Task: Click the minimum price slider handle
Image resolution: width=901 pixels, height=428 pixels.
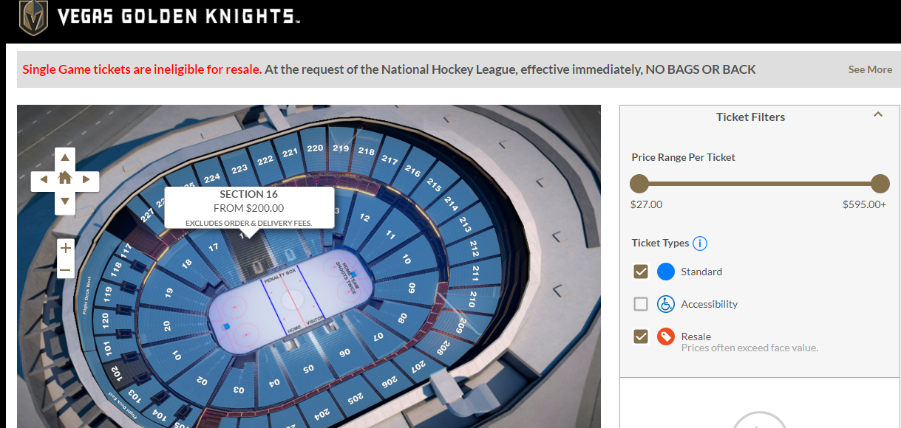Action: 639,184
